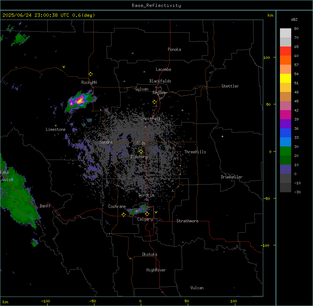Click the white plus marker north of Drumheller
Viewport: 313px width, 306px height.
[x=222, y=136]
